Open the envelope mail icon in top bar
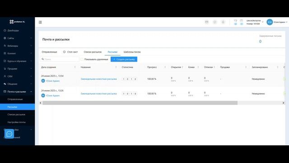Screen dimensions: 289x163 (207, 22)
